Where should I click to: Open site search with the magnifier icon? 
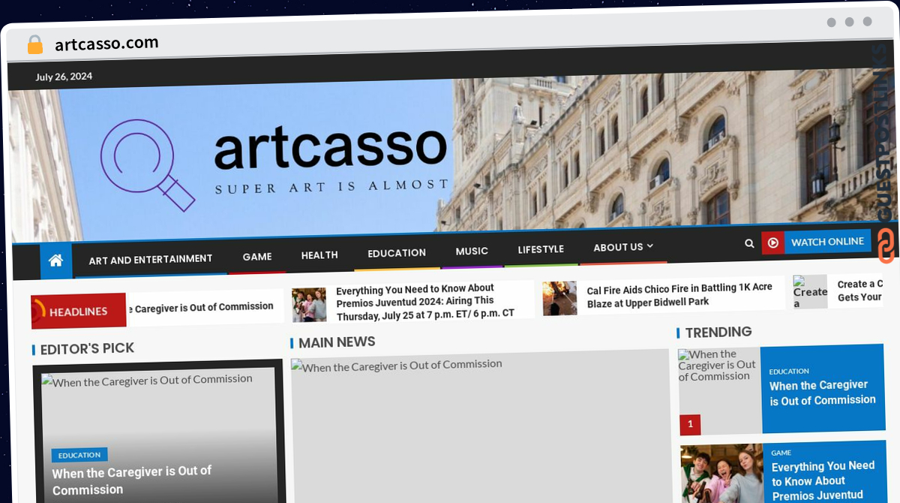pos(749,243)
